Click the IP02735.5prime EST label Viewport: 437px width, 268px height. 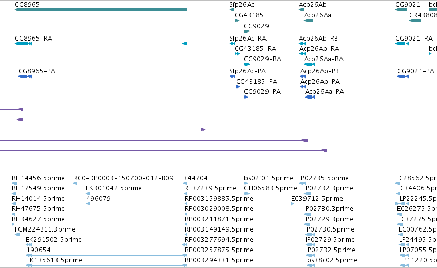[x=324, y=178]
